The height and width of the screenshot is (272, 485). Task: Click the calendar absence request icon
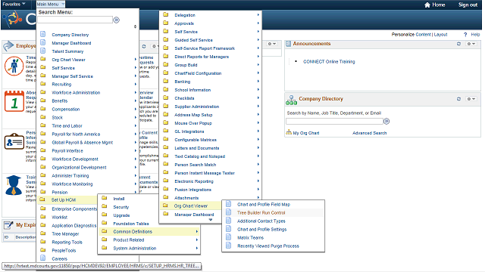click(x=14, y=101)
